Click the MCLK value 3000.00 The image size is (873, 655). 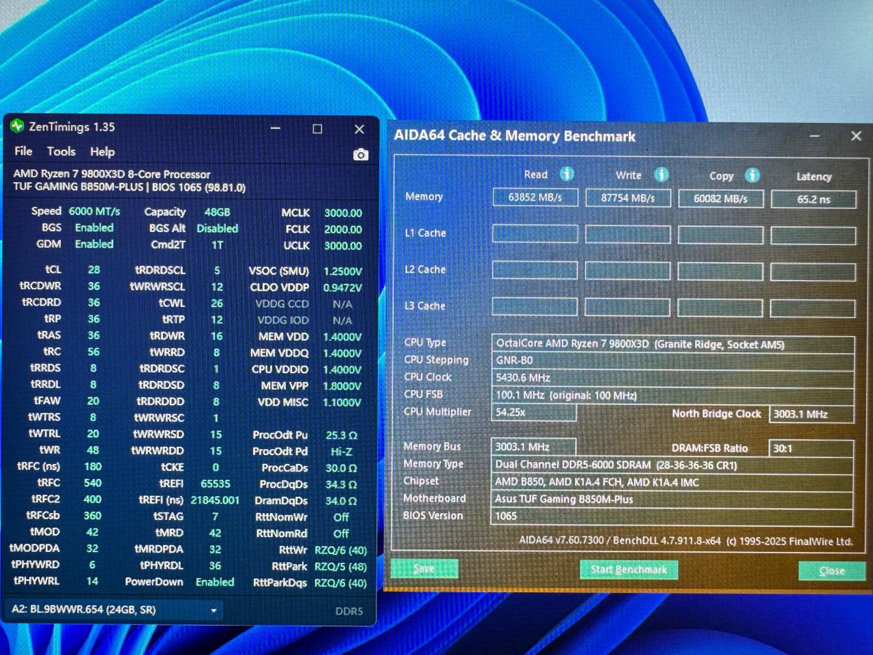(x=342, y=213)
